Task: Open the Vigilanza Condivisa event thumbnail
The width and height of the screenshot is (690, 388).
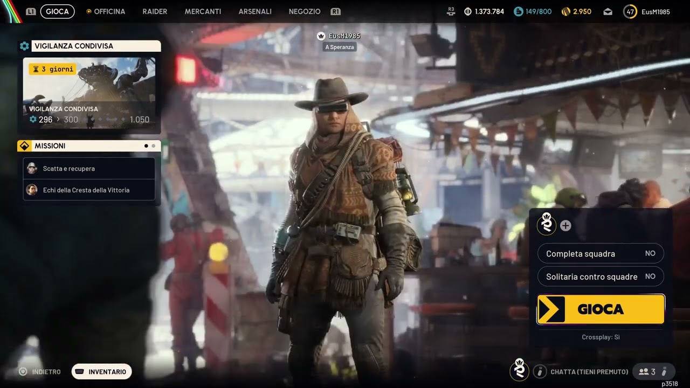Action: (89, 93)
